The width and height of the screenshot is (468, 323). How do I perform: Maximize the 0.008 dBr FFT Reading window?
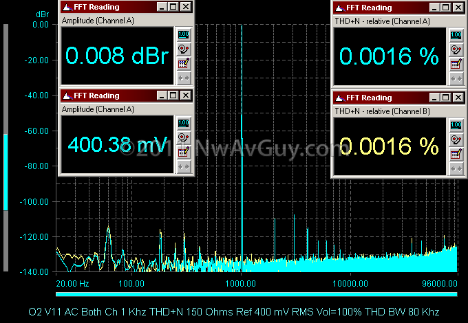coord(173,7)
